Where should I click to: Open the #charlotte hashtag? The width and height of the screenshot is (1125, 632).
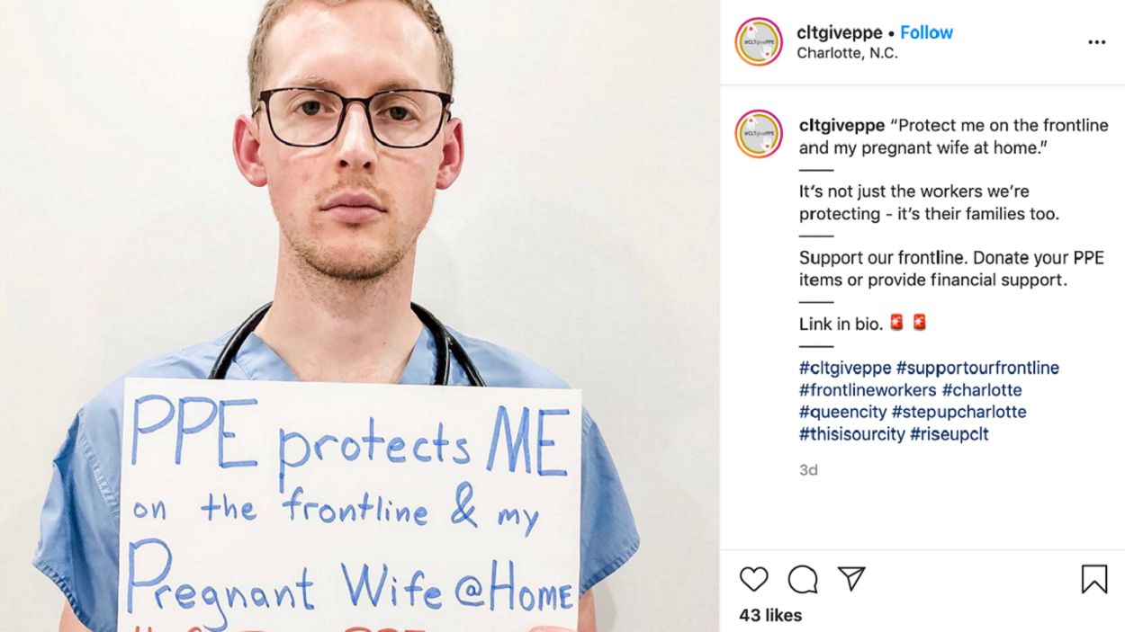(982, 390)
